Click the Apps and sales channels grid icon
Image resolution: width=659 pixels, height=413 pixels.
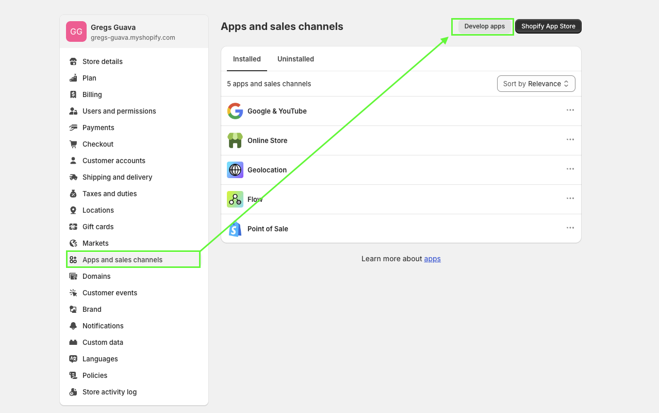(x=73, y=260)
